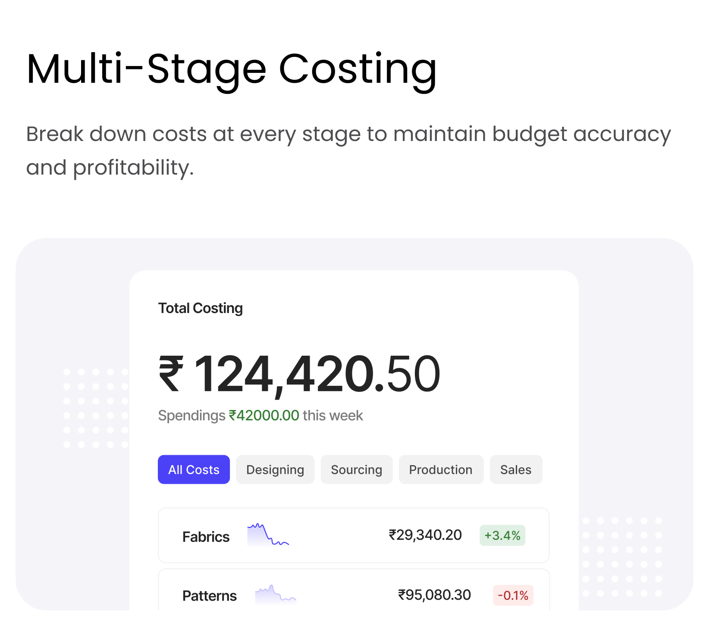Click the Multi-Stage Costing title
709x626 pixels.
tap(232, 69)
